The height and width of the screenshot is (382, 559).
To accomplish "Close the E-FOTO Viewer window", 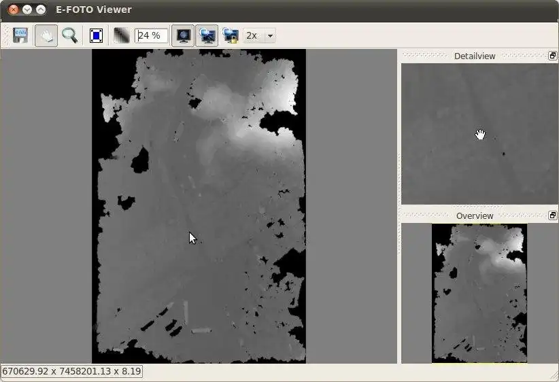I will [13, 10].
